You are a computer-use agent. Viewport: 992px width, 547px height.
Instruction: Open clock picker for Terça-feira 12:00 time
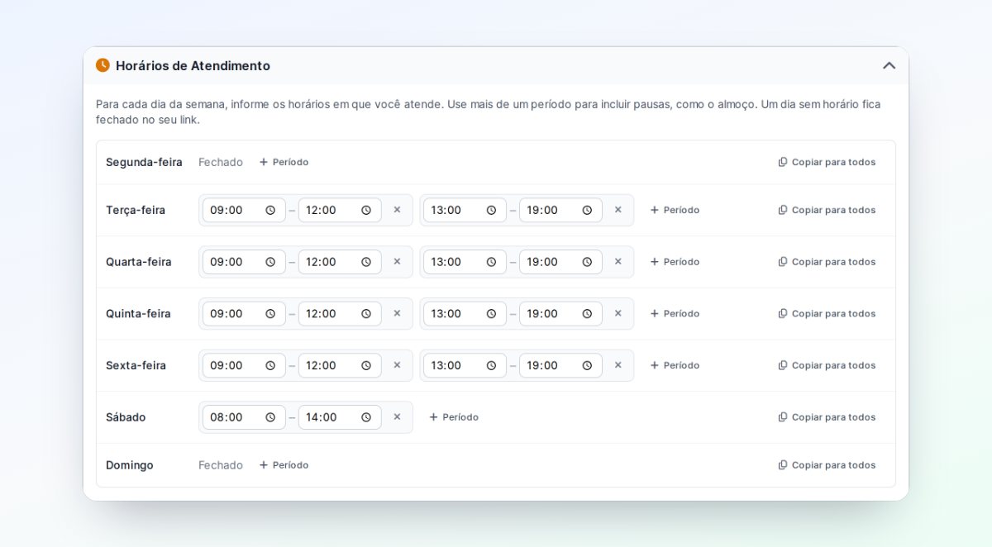click(x=366, y=210)
